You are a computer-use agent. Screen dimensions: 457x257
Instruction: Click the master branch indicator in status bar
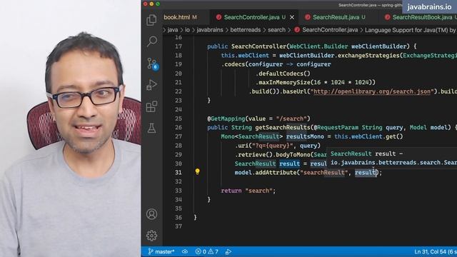coord(161,251)
